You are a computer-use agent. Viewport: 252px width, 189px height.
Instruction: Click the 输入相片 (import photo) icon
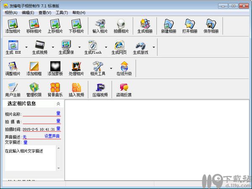tap(100, 24)
